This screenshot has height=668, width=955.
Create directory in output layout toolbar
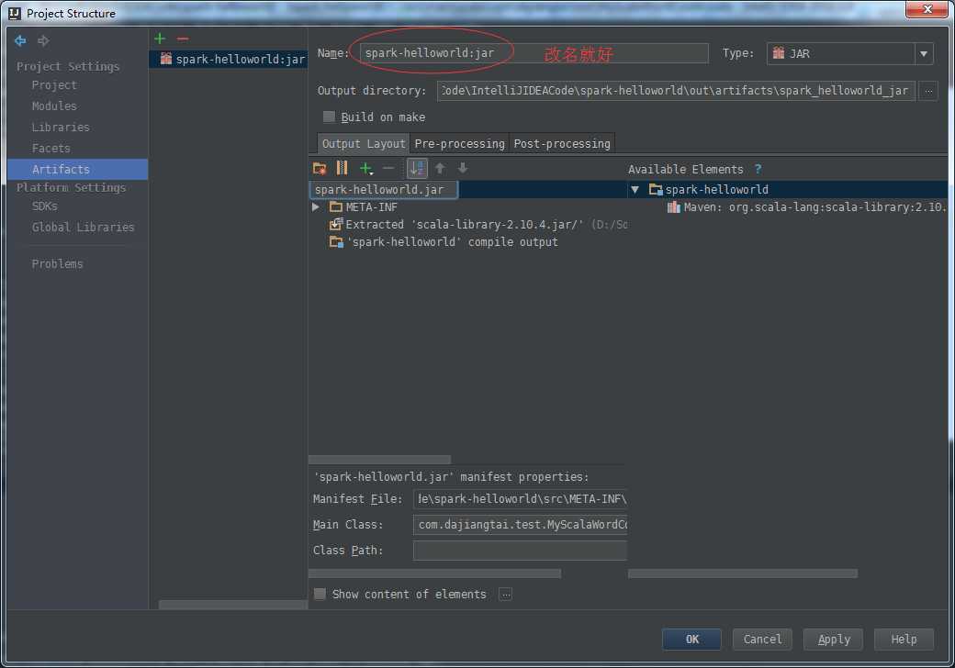tap(320, 169)
